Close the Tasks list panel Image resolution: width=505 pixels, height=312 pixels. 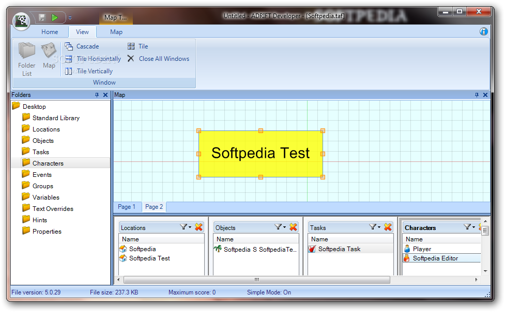click(x=388, y=227)
